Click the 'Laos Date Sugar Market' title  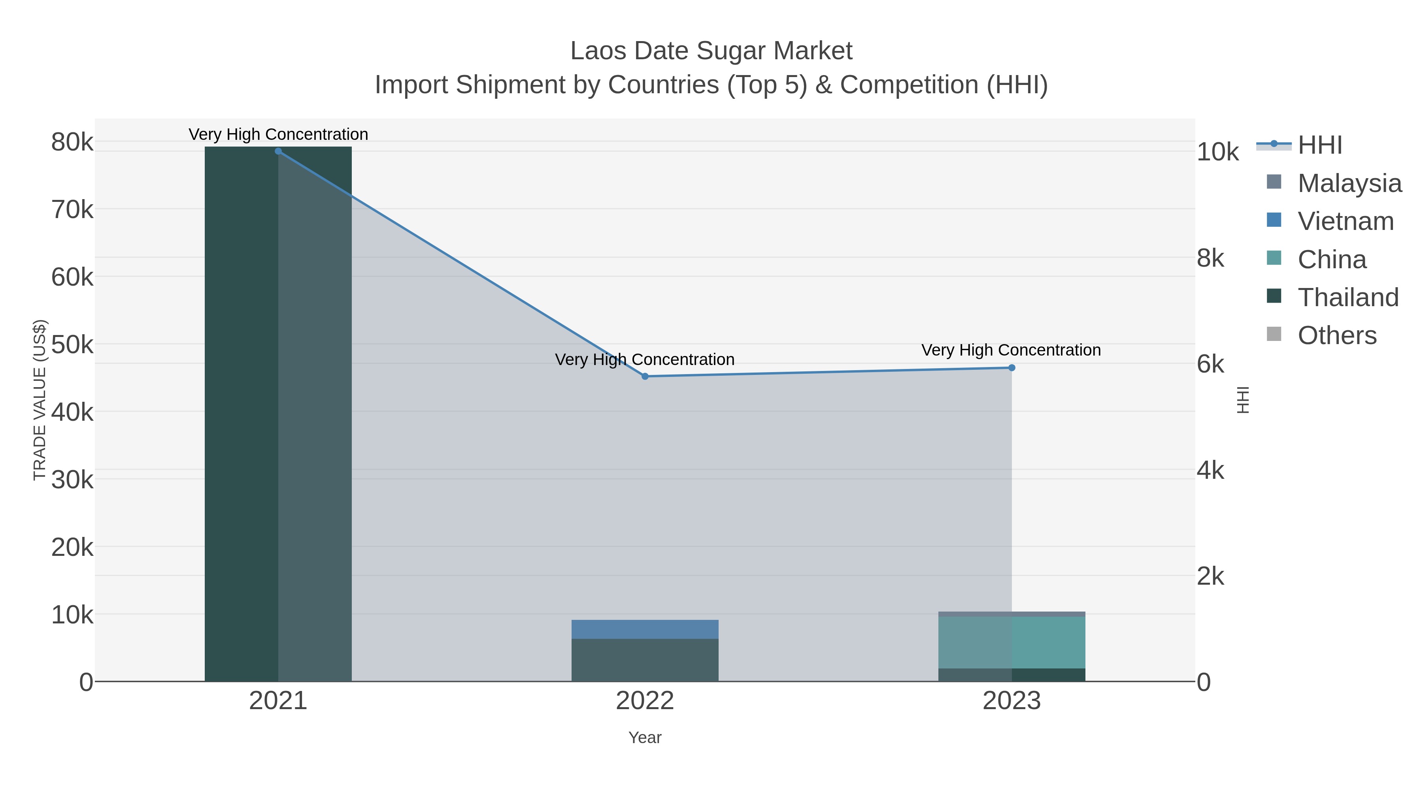[711, 51]
